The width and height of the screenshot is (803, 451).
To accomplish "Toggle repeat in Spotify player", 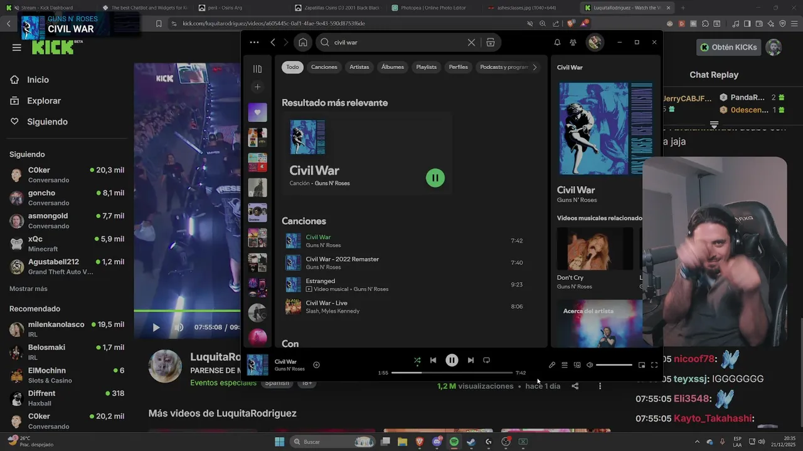I will [x=486, y=360].
